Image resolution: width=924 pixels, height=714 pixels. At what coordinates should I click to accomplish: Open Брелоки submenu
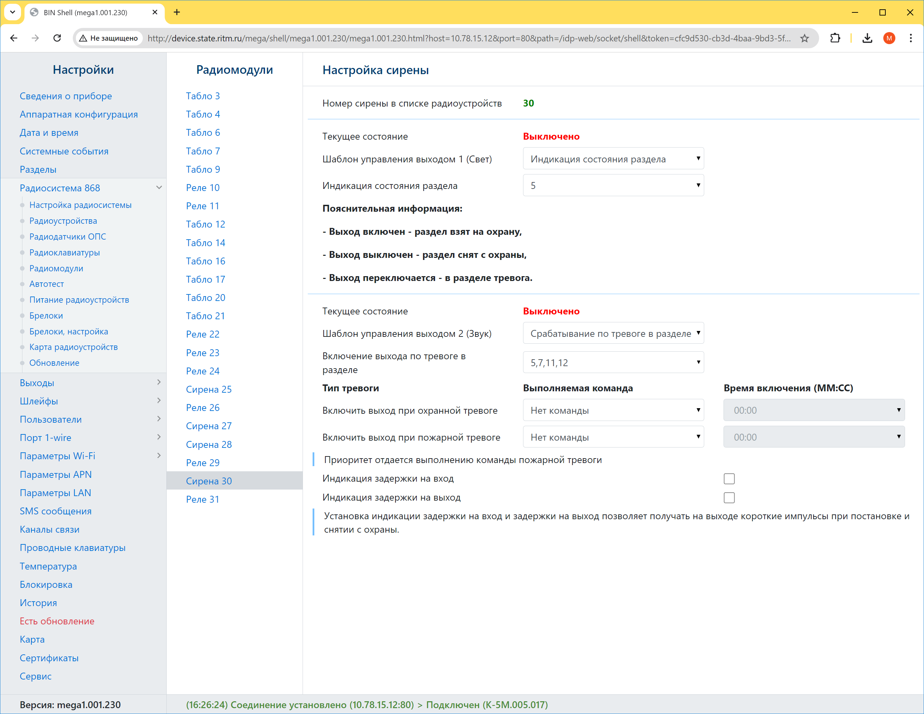pyautogui.click(x=46, y=315)
